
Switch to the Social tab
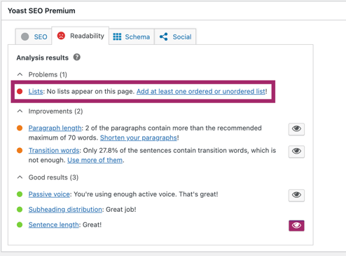175,36
